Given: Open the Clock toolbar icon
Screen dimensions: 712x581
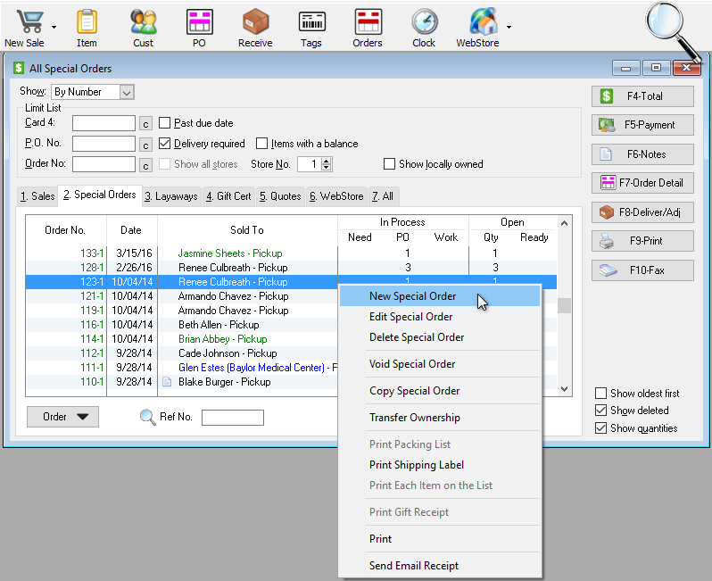Looking at the screenshot, I should coord(424,22).
